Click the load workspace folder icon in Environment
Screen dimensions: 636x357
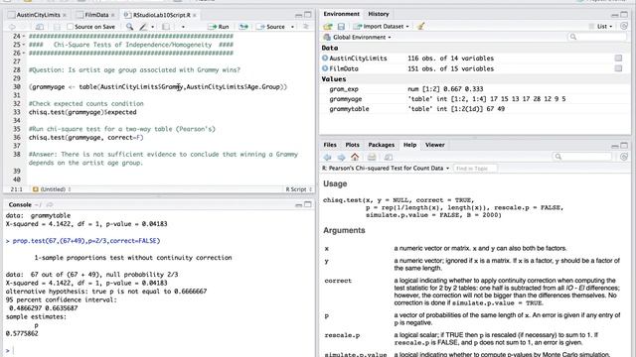(328, 27)
